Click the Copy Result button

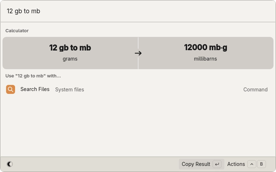point(201,164)
